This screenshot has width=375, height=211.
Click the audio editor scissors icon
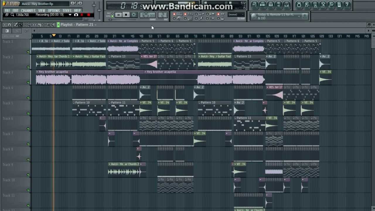323,5
